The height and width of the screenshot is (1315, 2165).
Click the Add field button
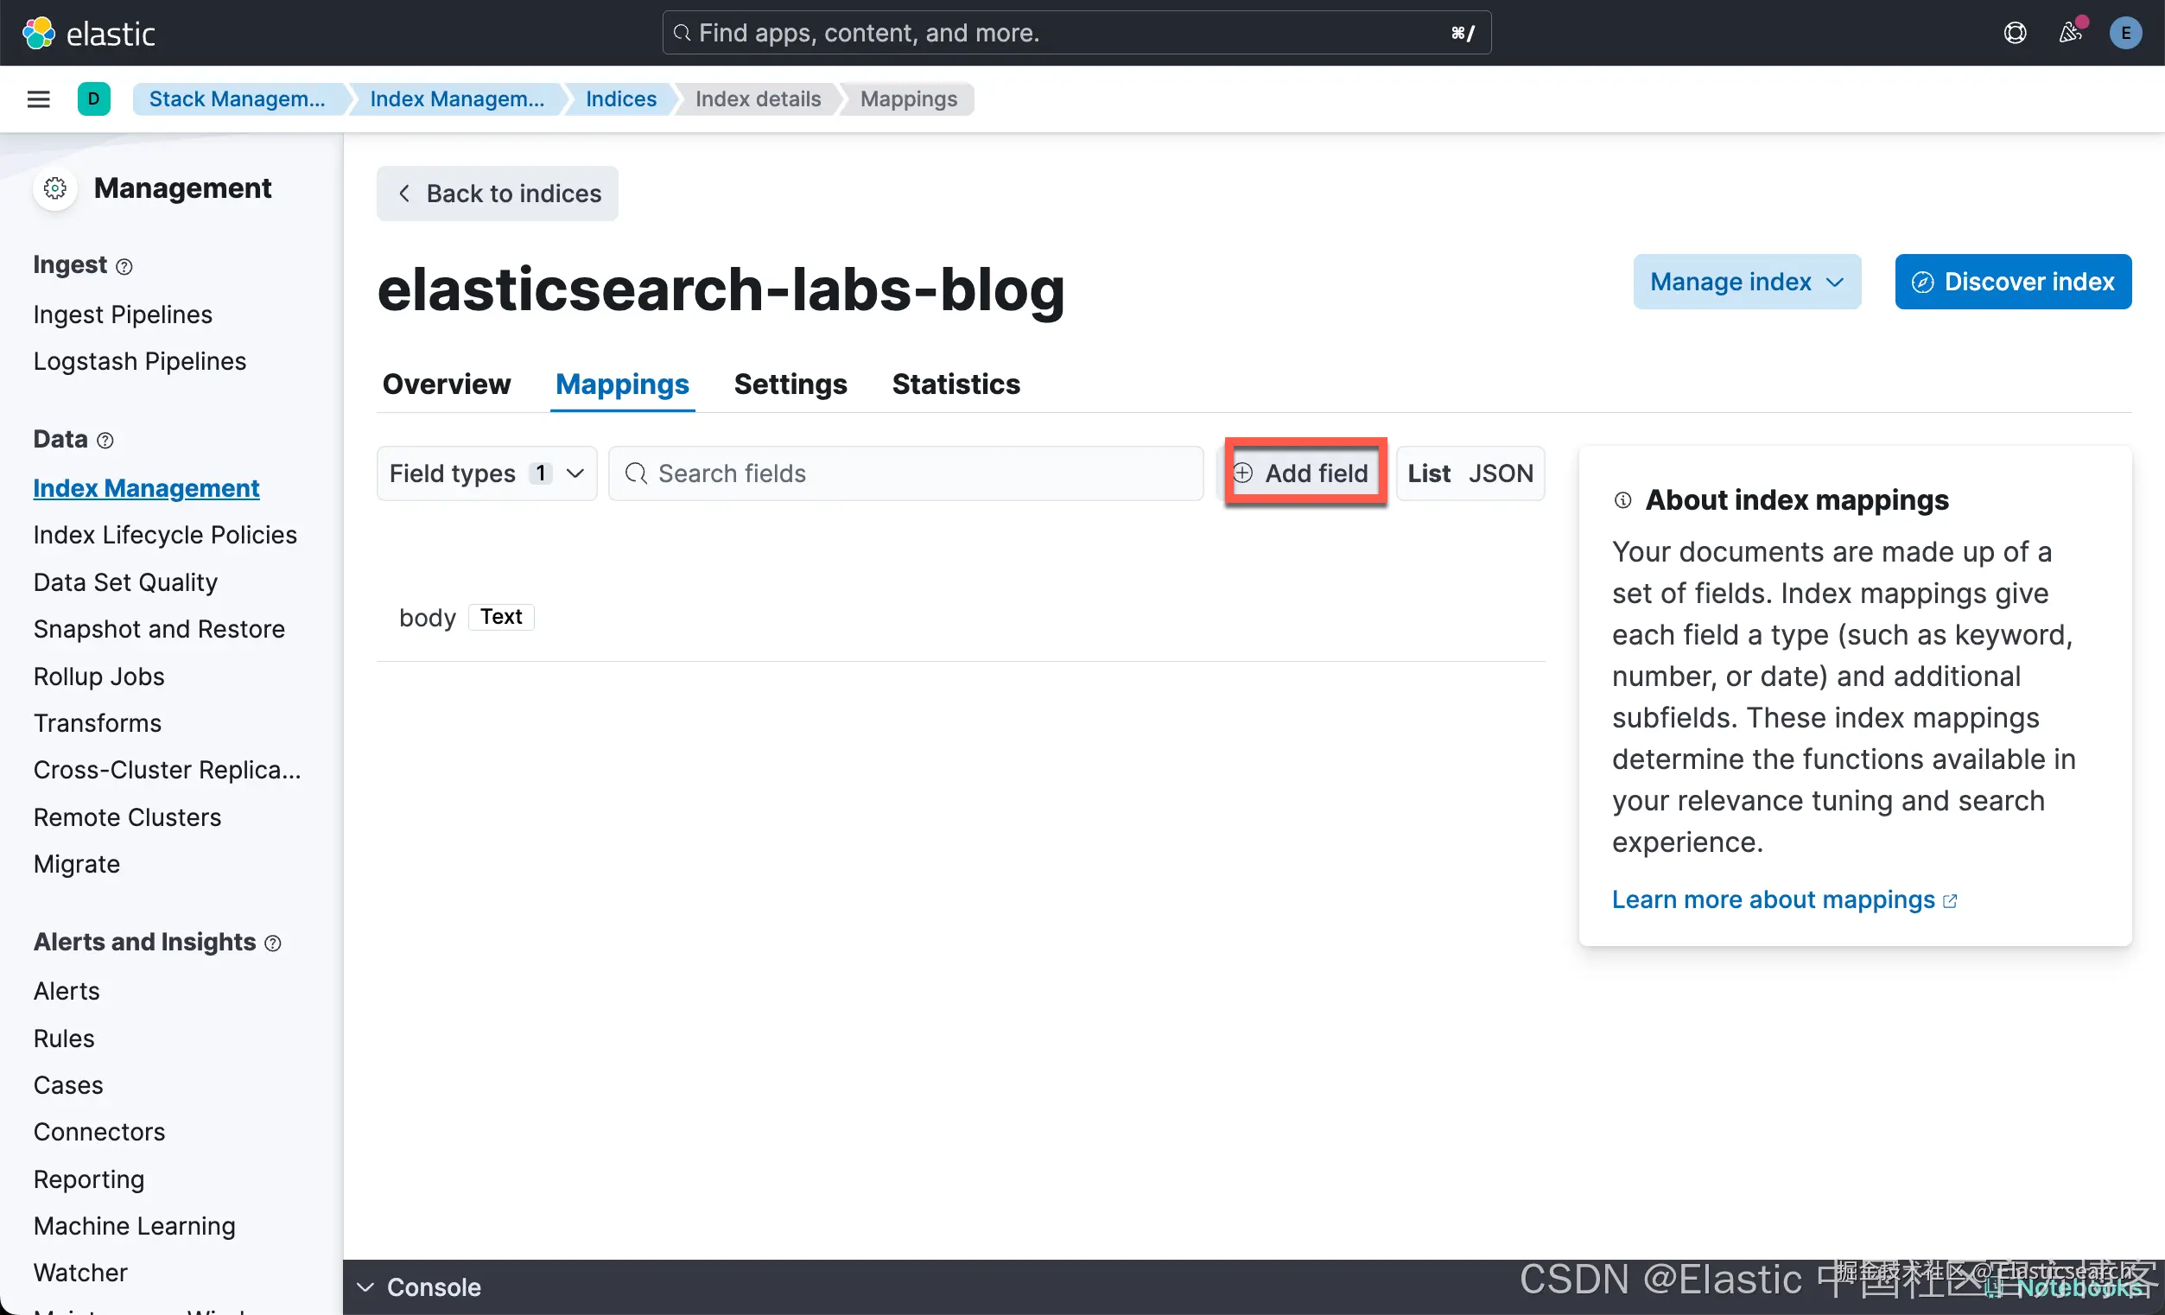click(x=1305, y=473)
